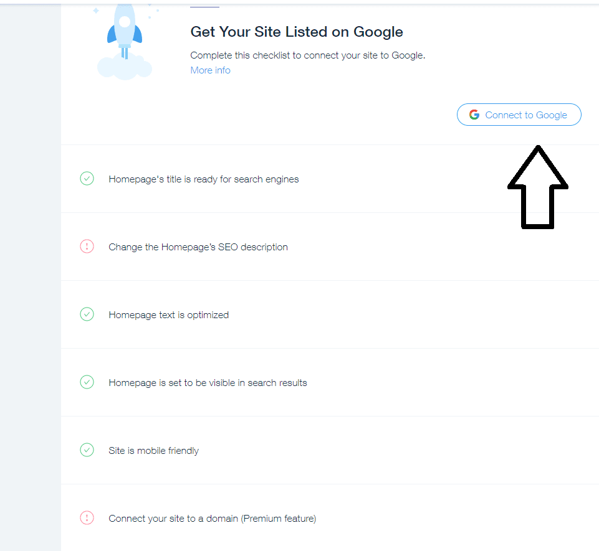Click red alert icon beside SEO description

point(87,247)
